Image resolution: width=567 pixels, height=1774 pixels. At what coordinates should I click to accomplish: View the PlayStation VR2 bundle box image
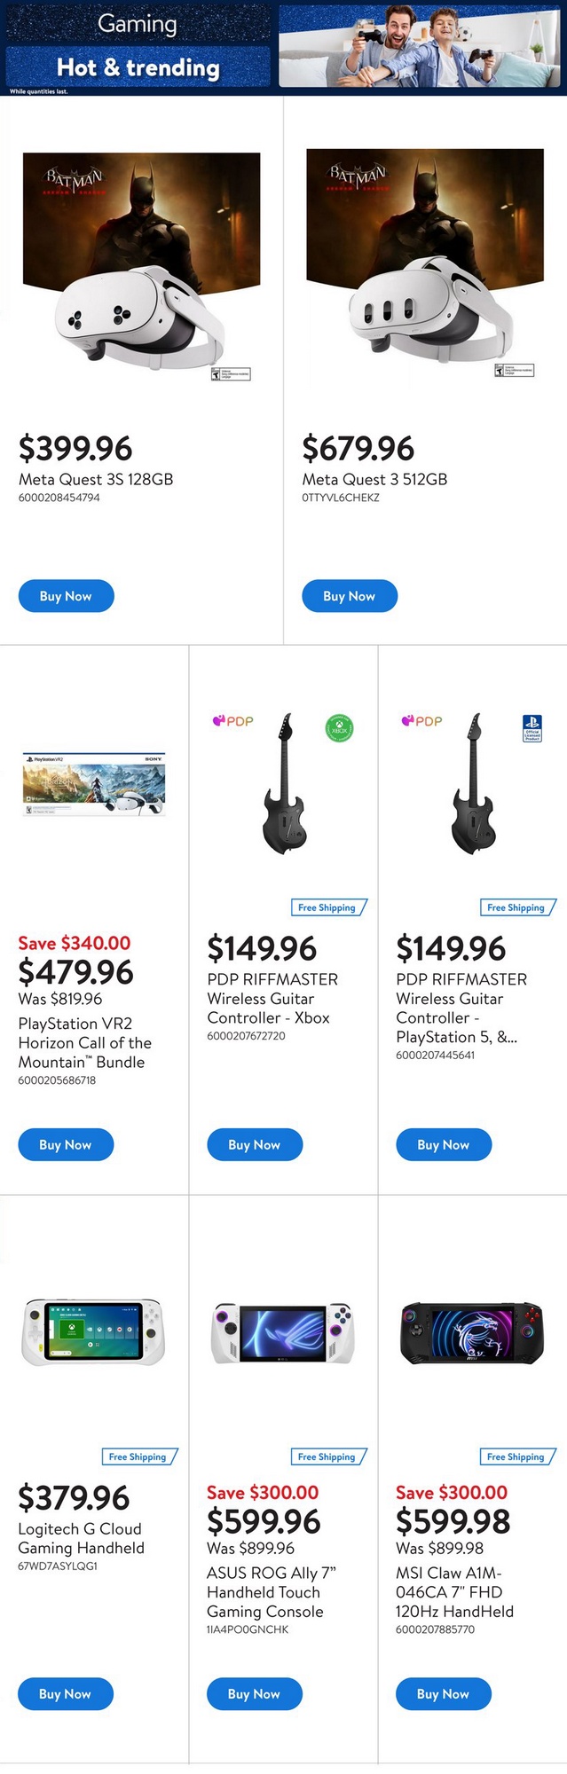(x=94, y=784)
